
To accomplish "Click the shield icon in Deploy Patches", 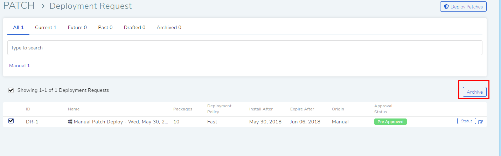I will (x=446, y=7).
